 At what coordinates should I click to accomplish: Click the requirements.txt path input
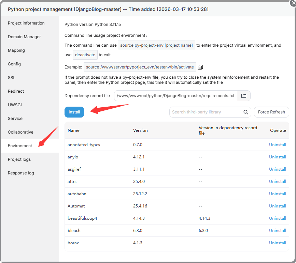175,96
